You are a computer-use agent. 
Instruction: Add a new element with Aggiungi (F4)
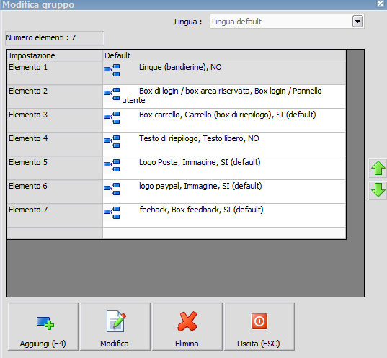click(43, 326)
